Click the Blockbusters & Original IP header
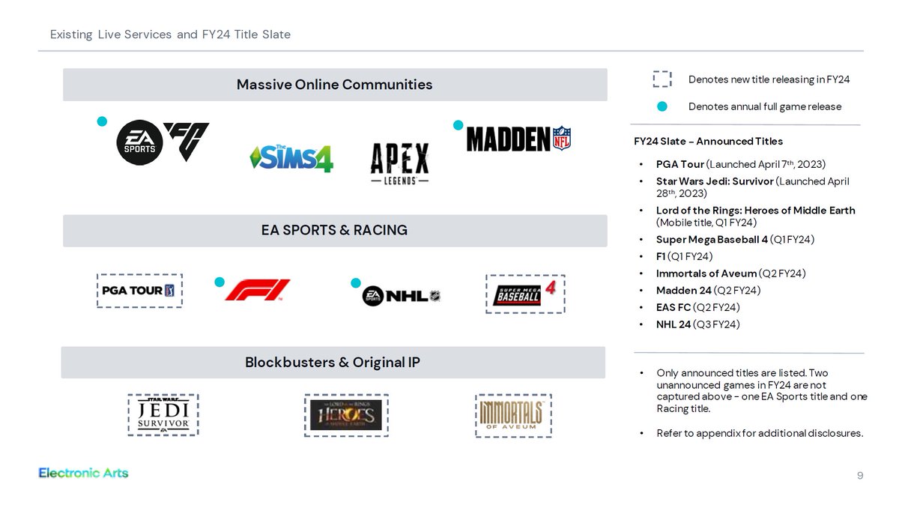Screen dimensions: 899x505 coord(333,363)
